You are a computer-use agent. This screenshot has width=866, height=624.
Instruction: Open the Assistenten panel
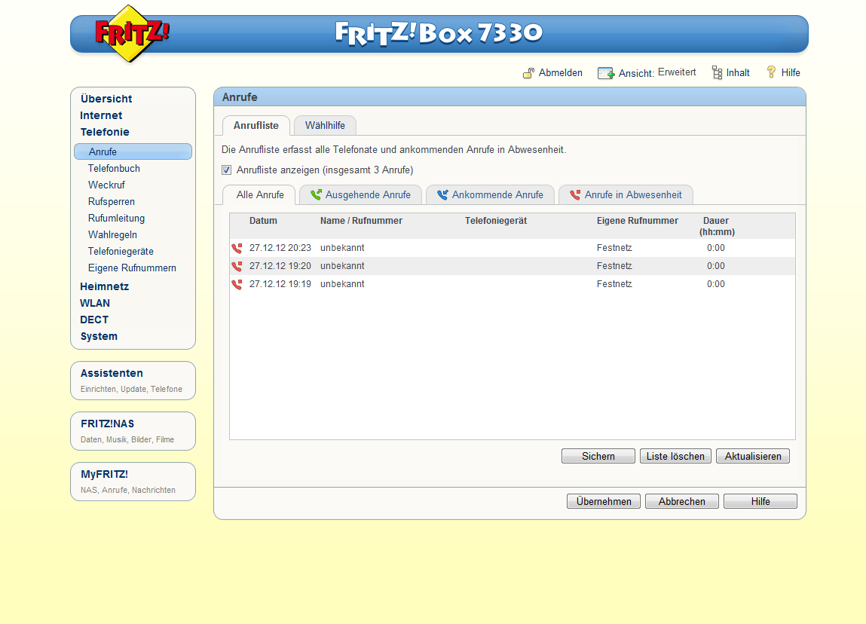[x=133, y=381]
